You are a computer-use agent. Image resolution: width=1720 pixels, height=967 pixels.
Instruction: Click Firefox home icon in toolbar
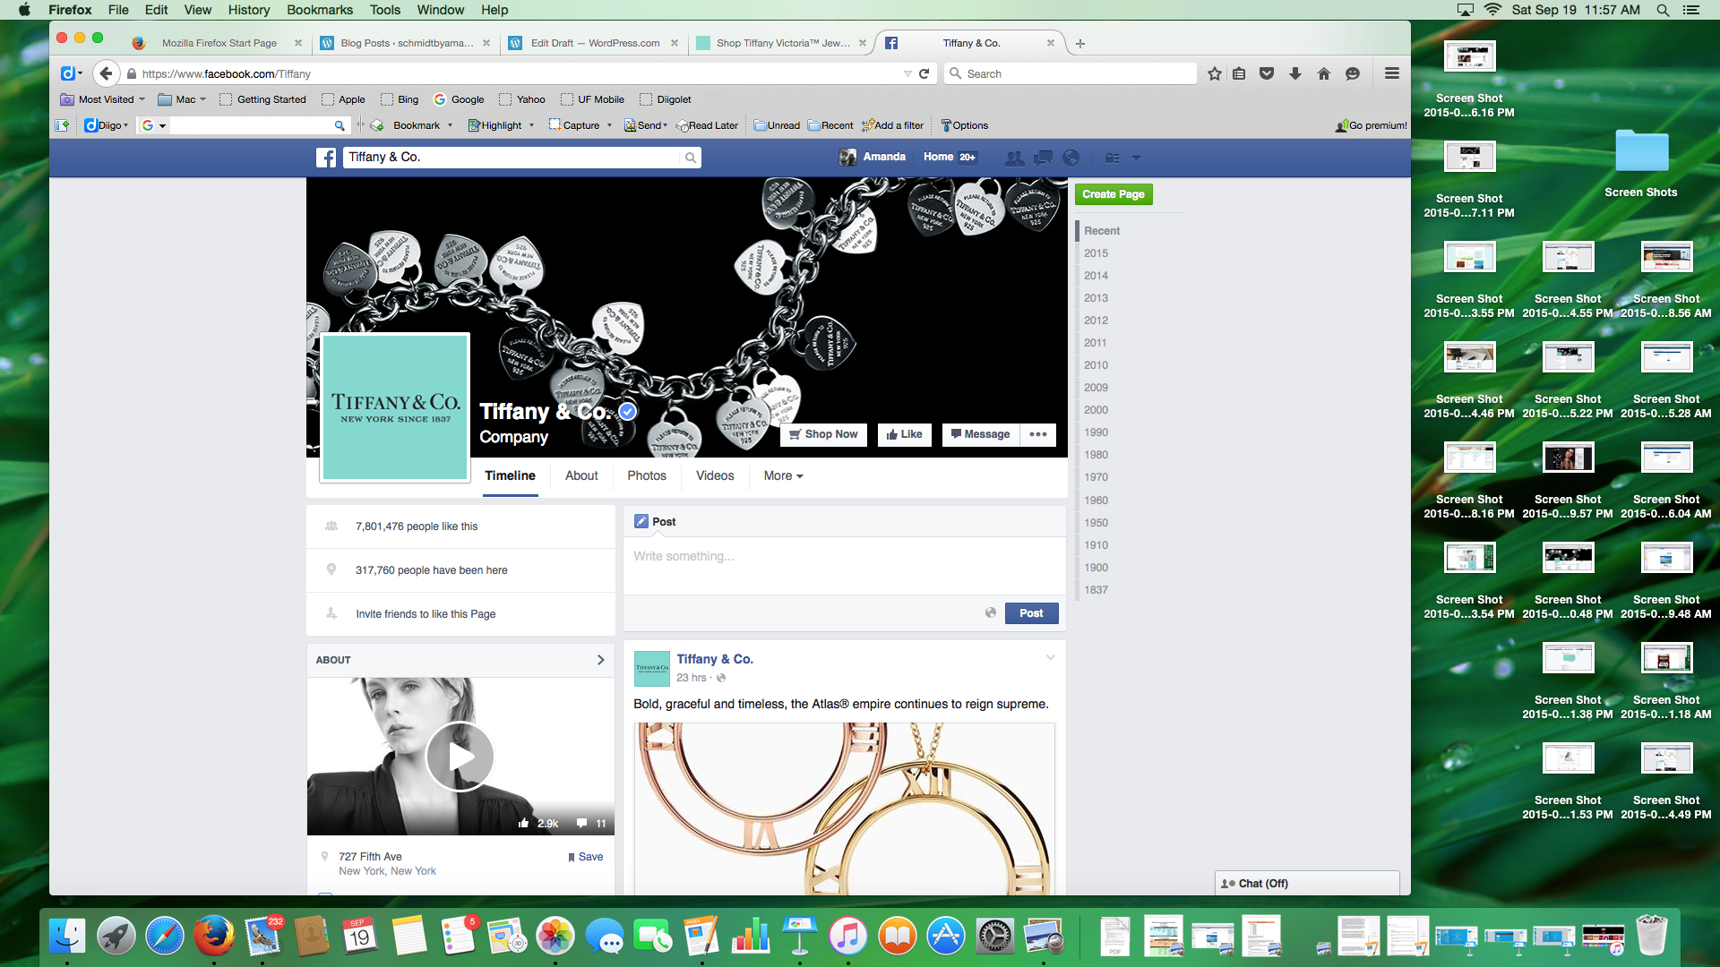1324,73
